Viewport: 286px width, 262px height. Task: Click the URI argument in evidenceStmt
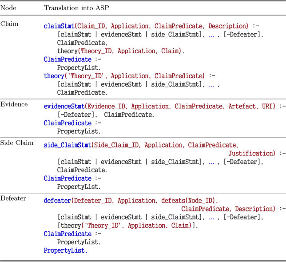tap(268, 107)
